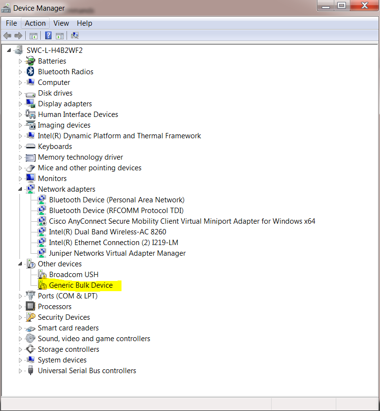Click the Ports (COM & LPT) icon
Viewport: 380px width, 411px height.
(31, 296)
